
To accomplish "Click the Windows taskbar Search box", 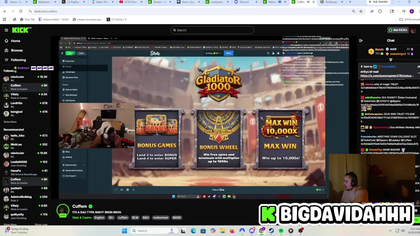I will coord(154,231).
